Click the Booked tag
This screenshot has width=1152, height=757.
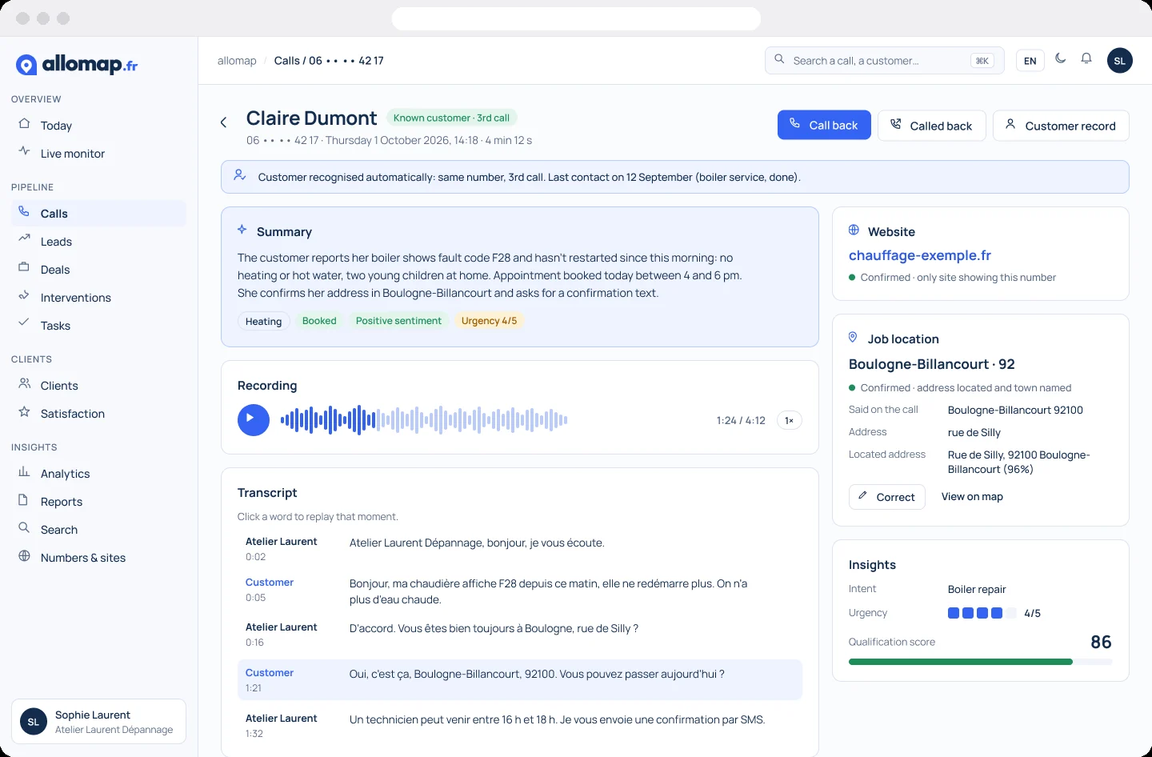[319, 321]
